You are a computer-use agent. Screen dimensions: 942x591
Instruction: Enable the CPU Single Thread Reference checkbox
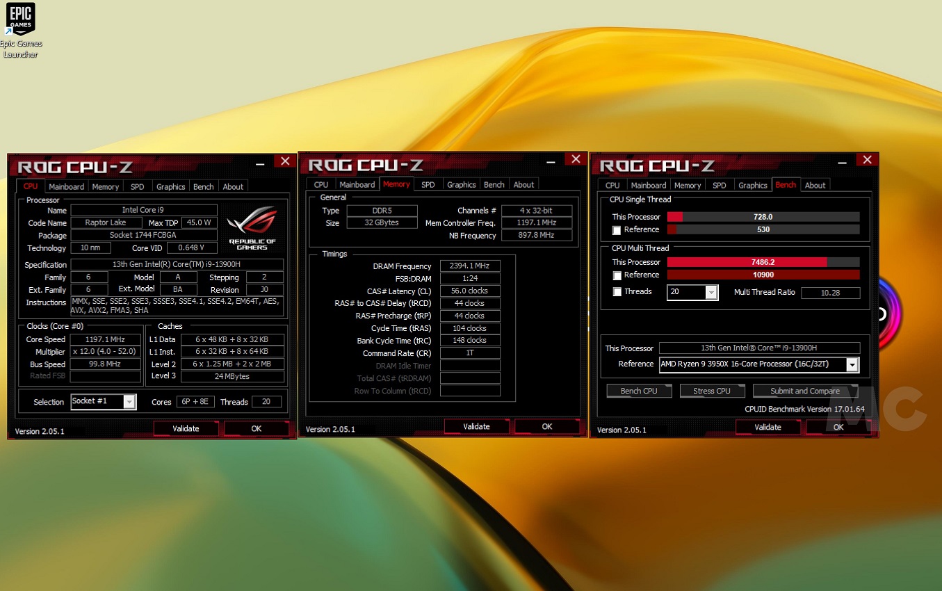click(x=617, y=230)
